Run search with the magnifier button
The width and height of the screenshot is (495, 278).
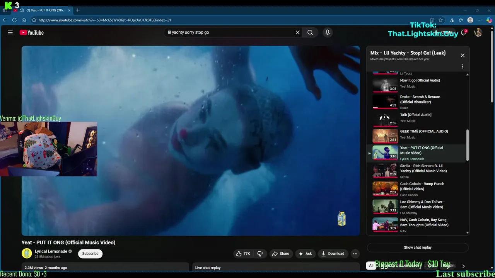click(x=310, y=32)
